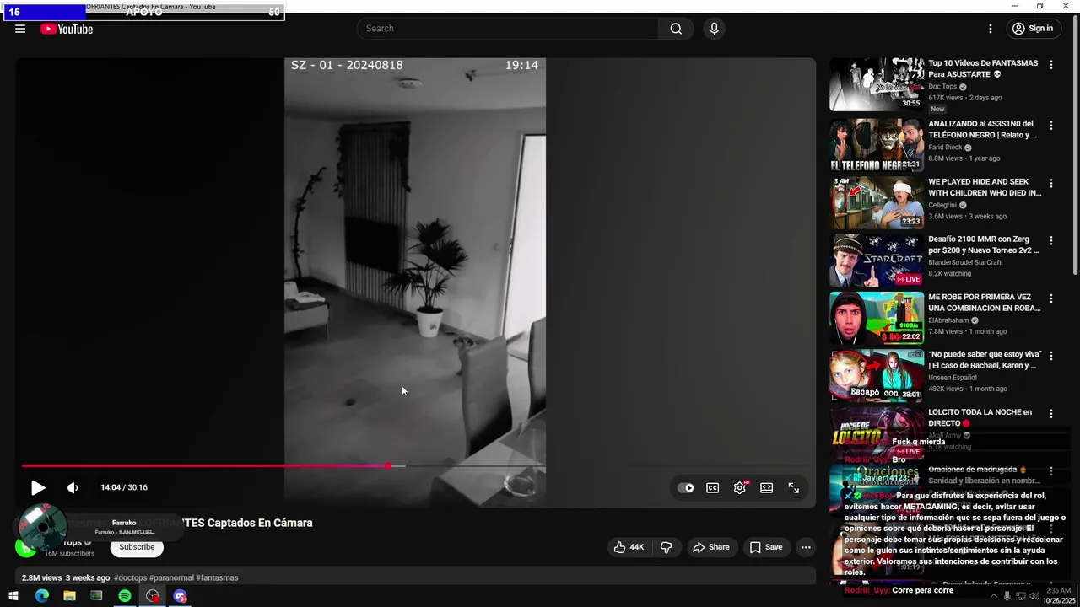The height and width of the screenshot is (607, 1080).
Task: Open the Rachael, Karen case video thumbnail
Action: [x=877, y=375]
